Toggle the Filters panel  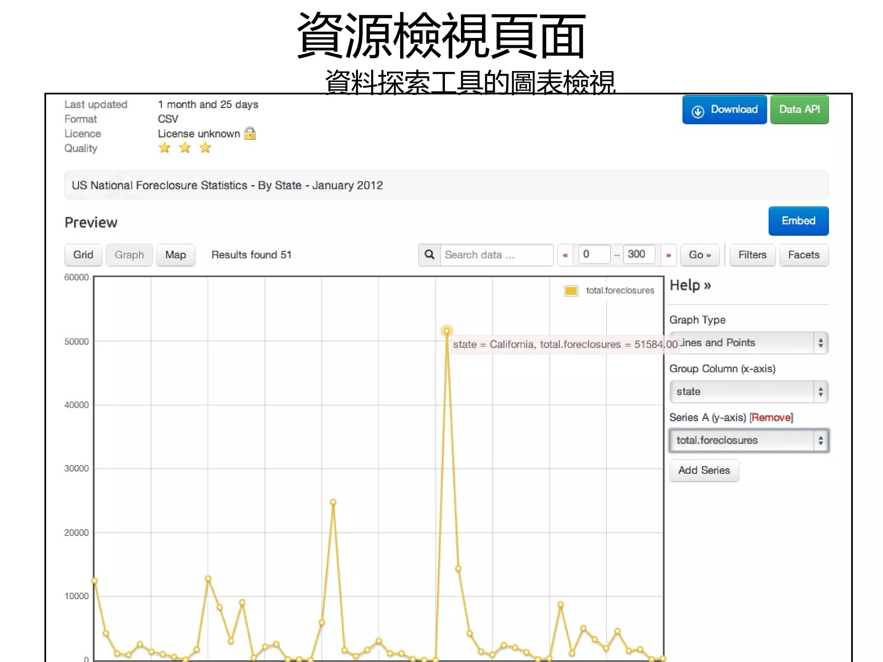752,255
